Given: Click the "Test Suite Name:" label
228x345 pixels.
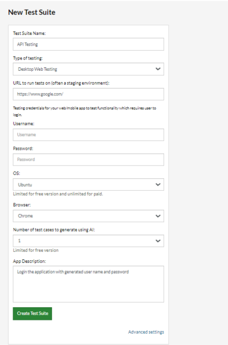Looking at the screenshot, I should pyautogui.click(x=29, y=33).
